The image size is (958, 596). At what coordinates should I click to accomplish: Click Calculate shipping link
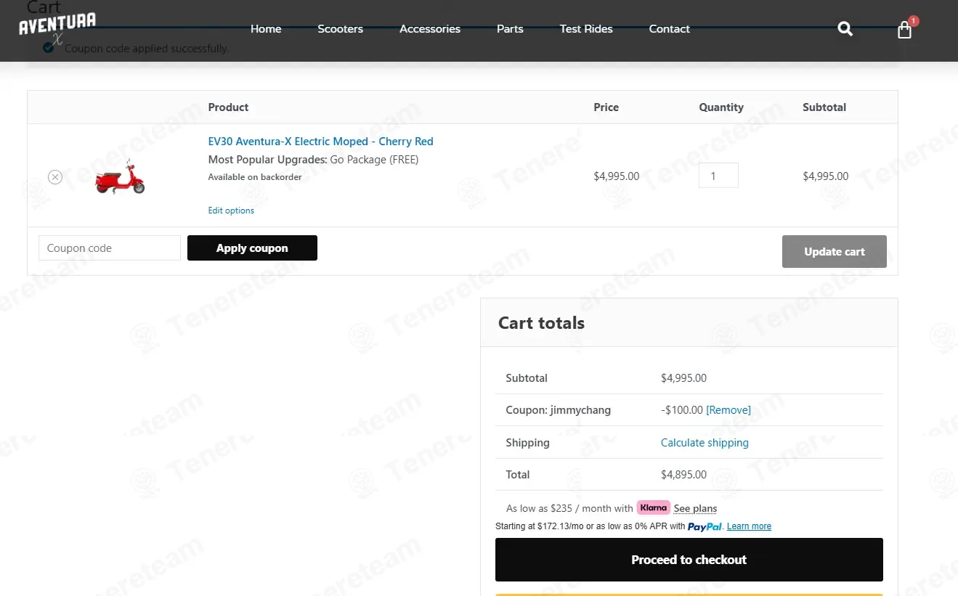click(x=705, y=443)
